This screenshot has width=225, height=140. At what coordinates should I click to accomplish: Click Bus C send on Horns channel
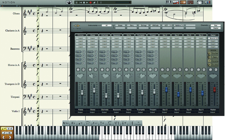click(127, 56)
